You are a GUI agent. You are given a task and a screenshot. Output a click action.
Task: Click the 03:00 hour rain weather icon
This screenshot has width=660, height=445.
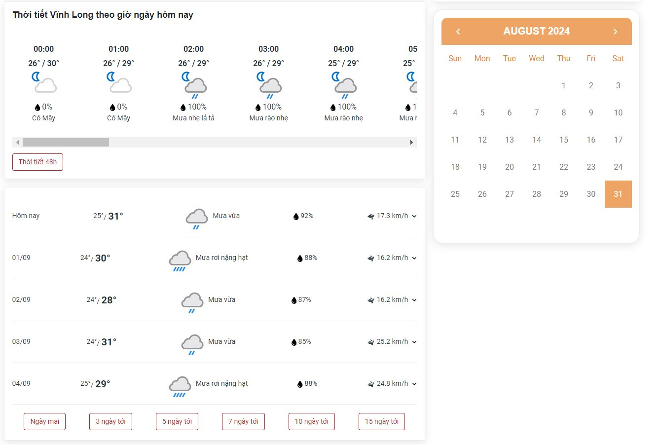(x=269, y=85)
